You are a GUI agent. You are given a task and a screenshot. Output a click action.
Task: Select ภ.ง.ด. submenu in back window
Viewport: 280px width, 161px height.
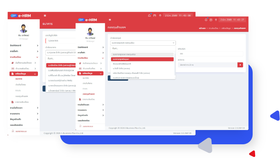click(x=18, y=90)
